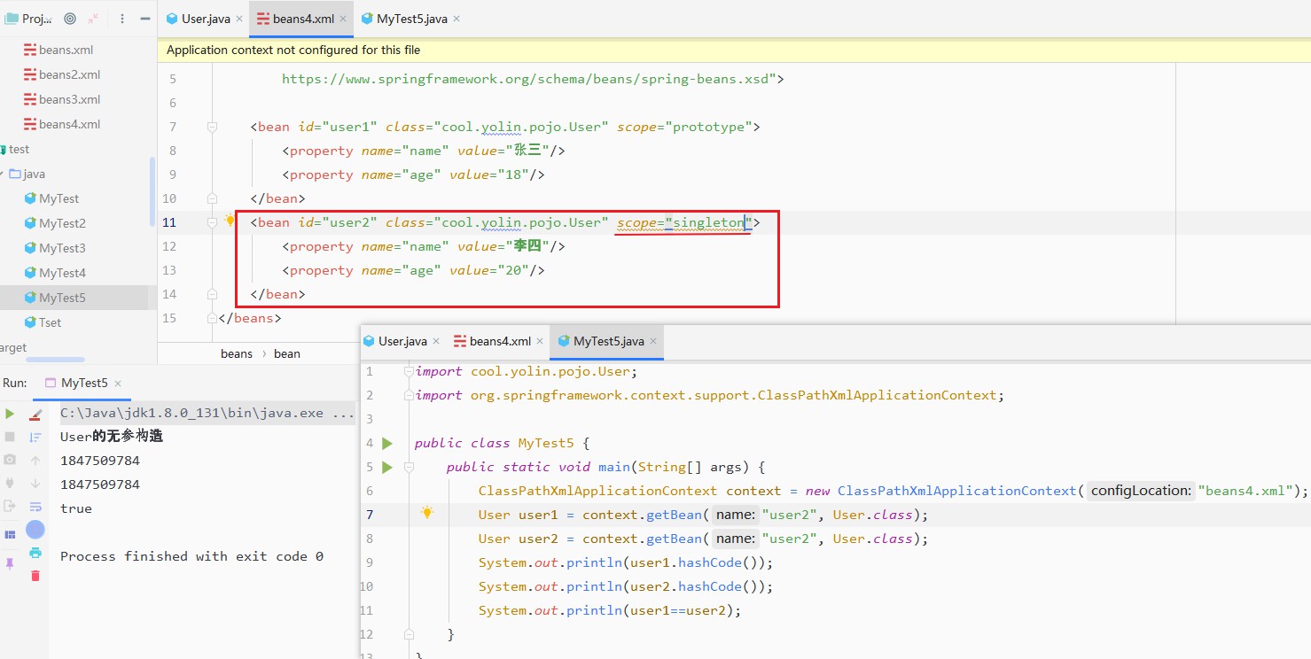Screen dimensions: 1311x659
Task: Click fold end marker on line 14
Action: (212, 294)
